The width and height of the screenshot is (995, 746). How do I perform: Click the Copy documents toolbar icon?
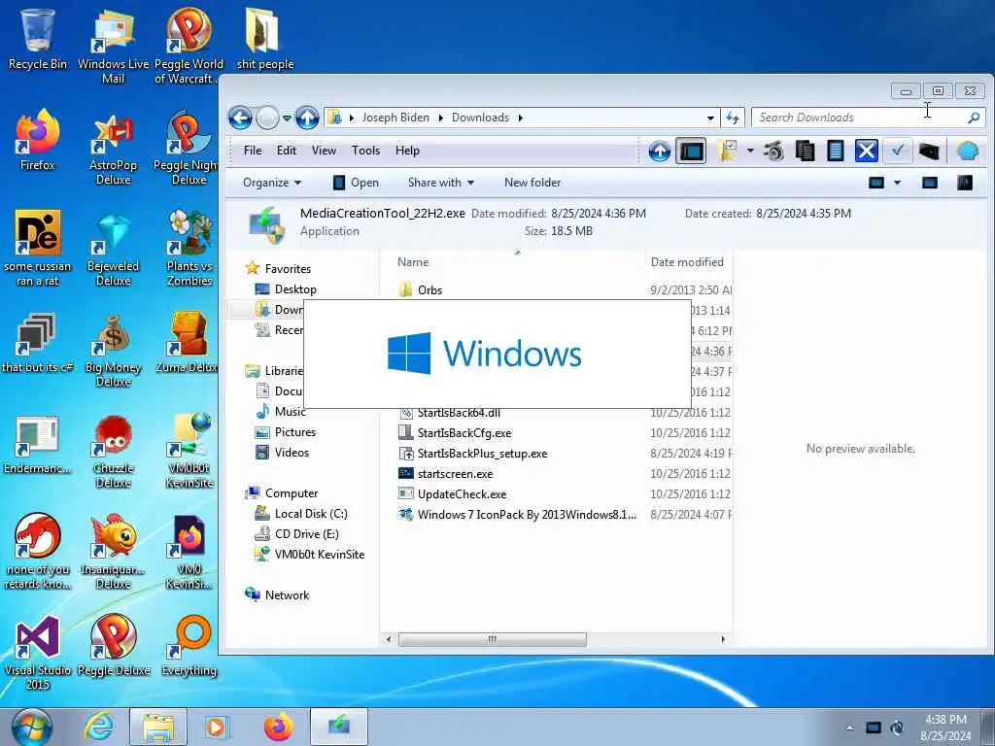pyautogui.click(x=805, y=151)
